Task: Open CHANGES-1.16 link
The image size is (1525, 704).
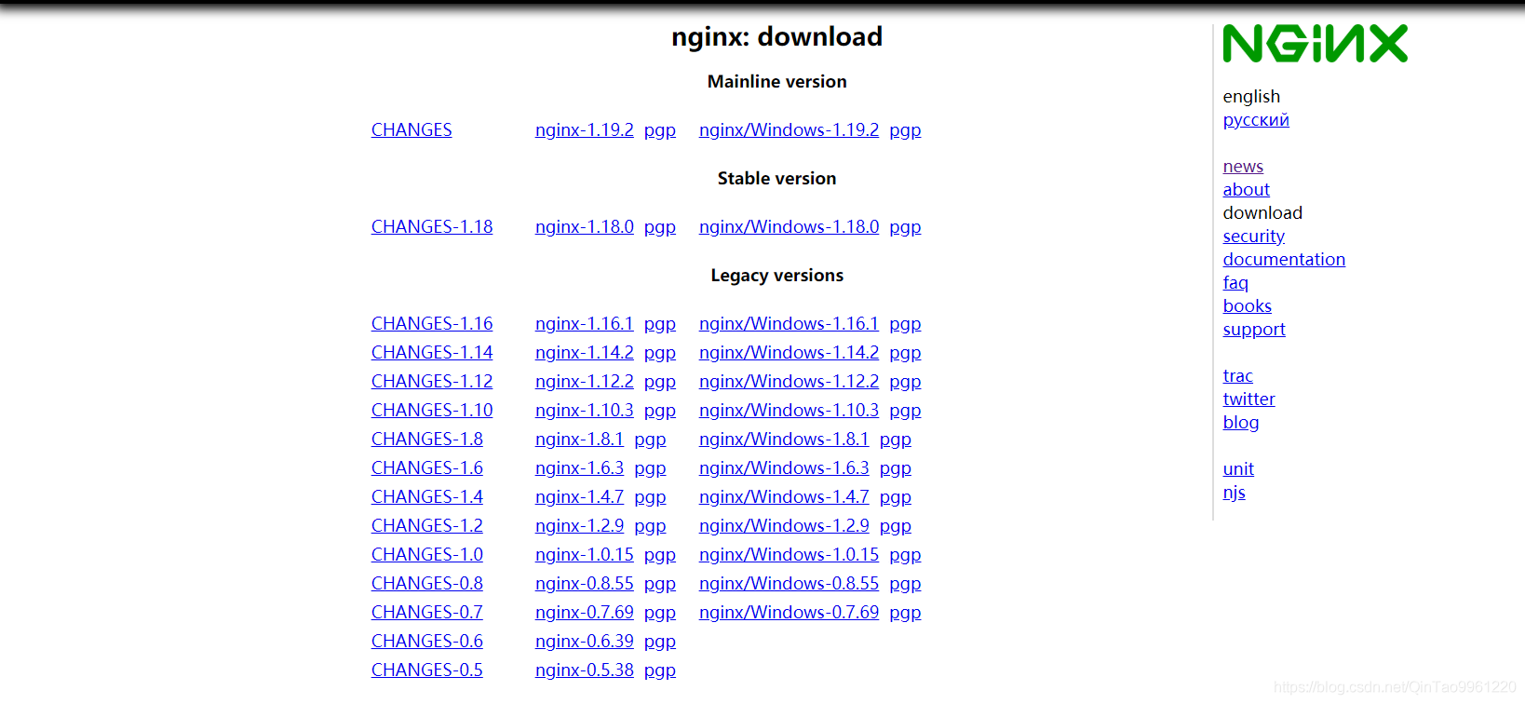Action: pos(432,324)
